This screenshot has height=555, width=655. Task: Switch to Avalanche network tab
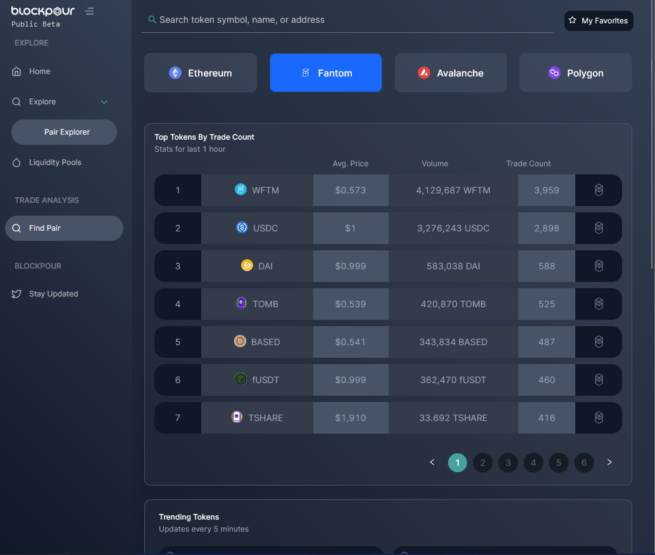[451, 73]
